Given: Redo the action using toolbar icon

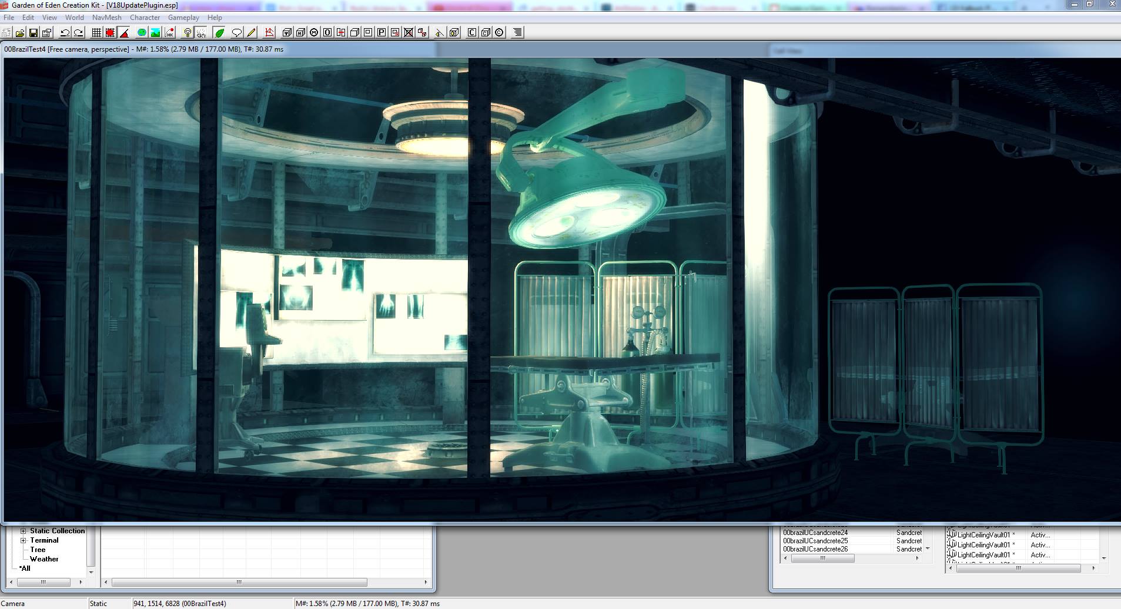Looking at the screenshot, I should [79, 32].
